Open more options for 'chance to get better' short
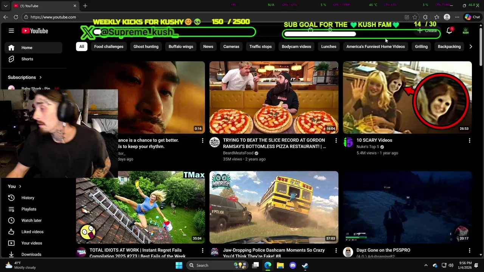The width and height of the screenshot is (484, 272). tap(202, 141)
